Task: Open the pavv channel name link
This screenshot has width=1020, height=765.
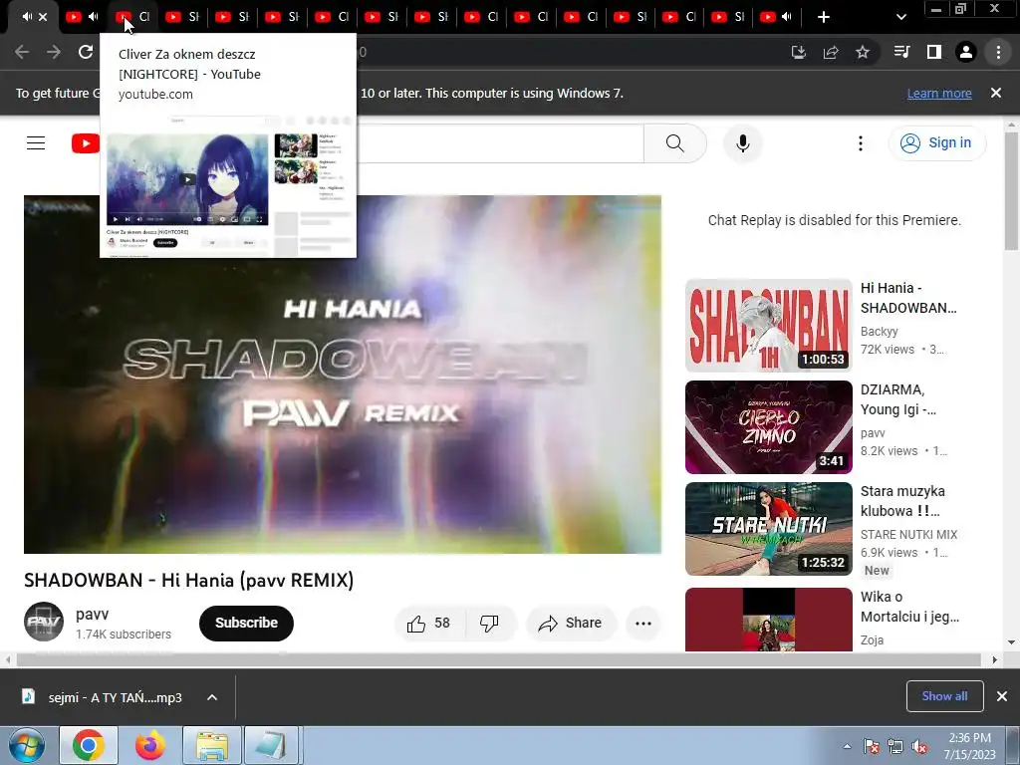Action: (x=93, y=614)
